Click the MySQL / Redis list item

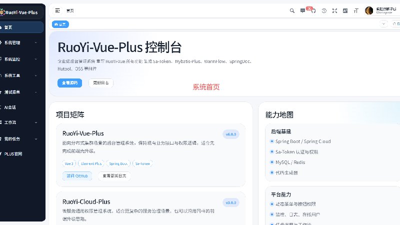[290, 162]
